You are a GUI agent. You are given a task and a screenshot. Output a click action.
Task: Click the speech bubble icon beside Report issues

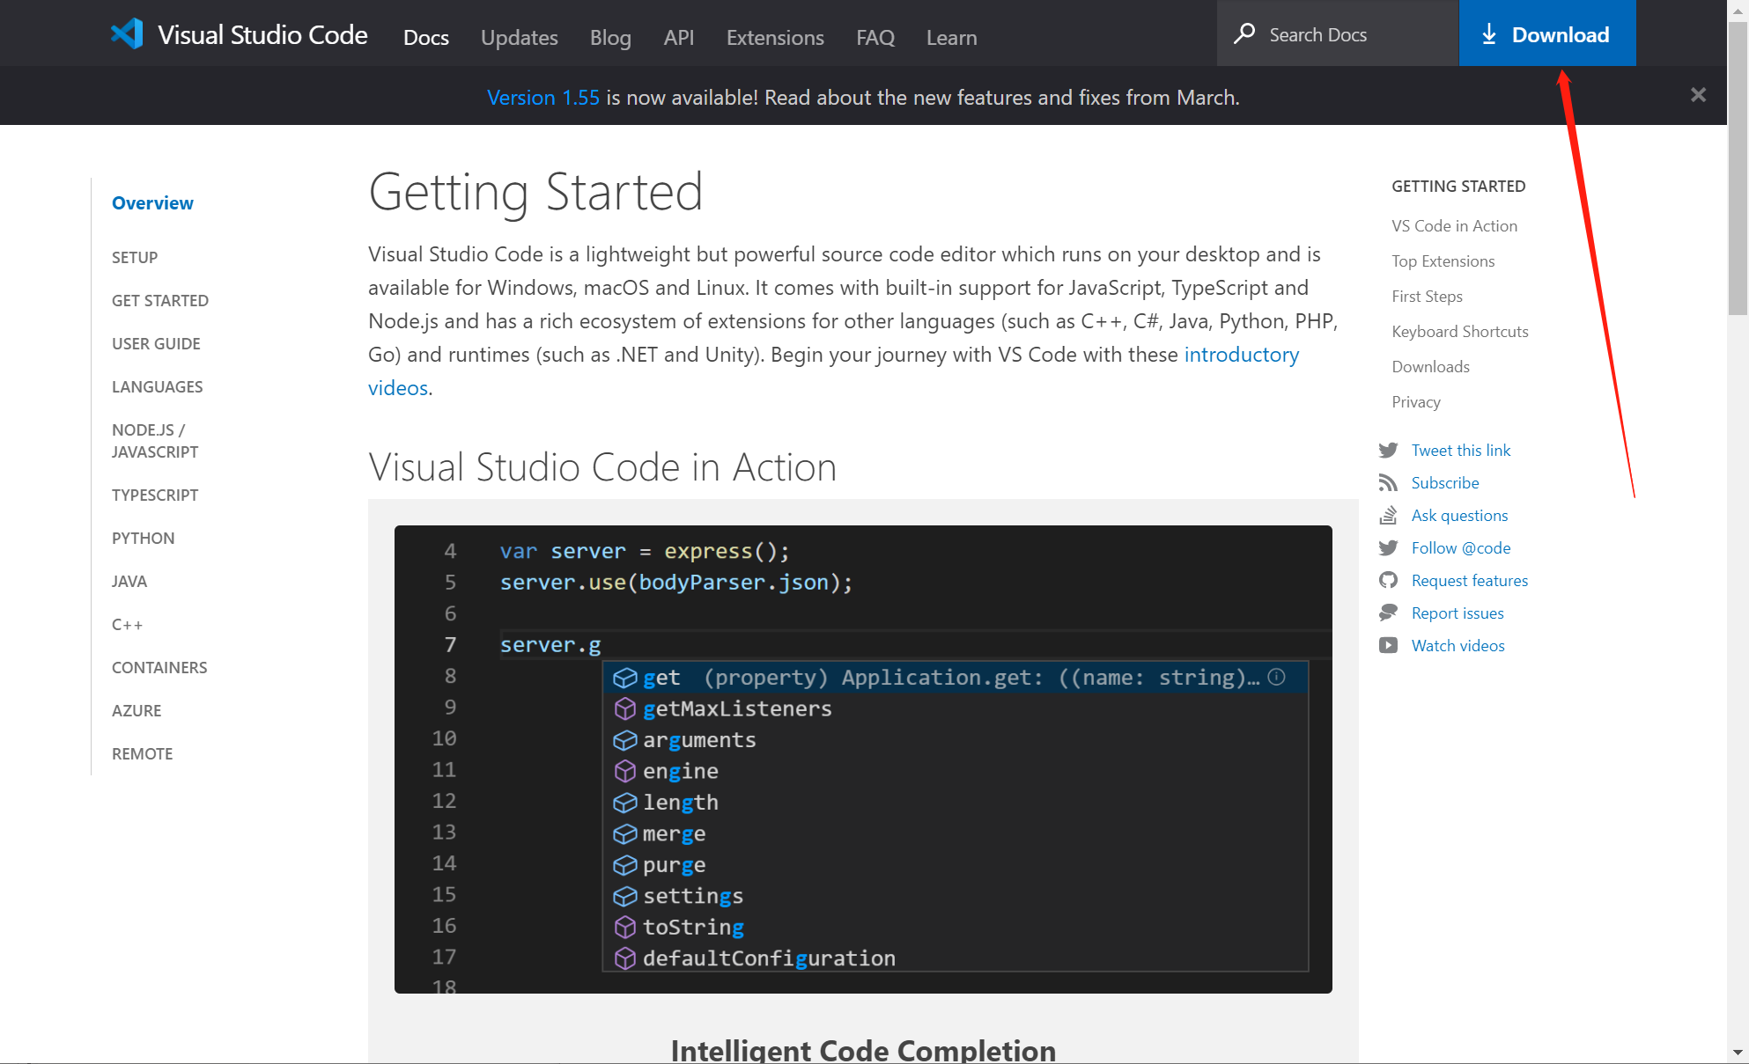point(1389,613)
